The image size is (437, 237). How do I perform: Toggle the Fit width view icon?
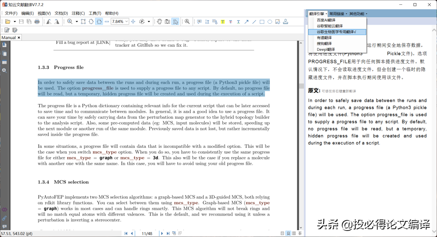99,22
